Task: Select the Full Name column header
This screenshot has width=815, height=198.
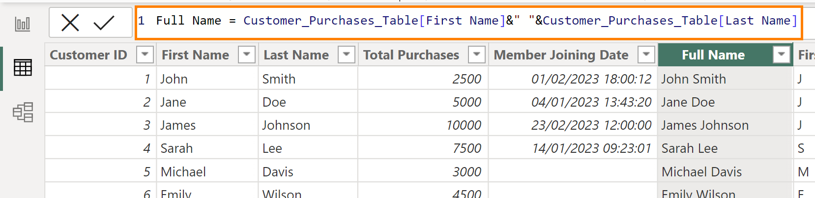Action: click(713, 55)
